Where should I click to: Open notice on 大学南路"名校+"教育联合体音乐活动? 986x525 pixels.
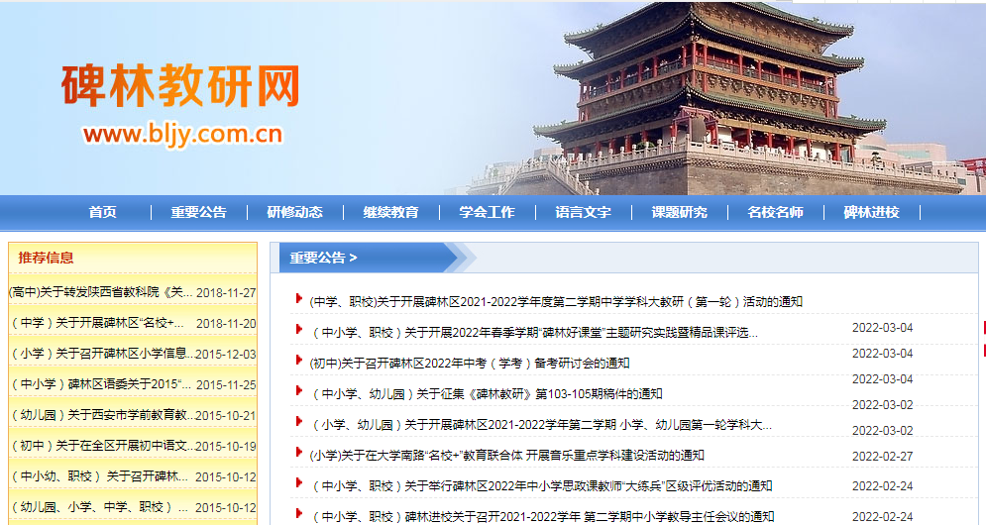point(506,456)
